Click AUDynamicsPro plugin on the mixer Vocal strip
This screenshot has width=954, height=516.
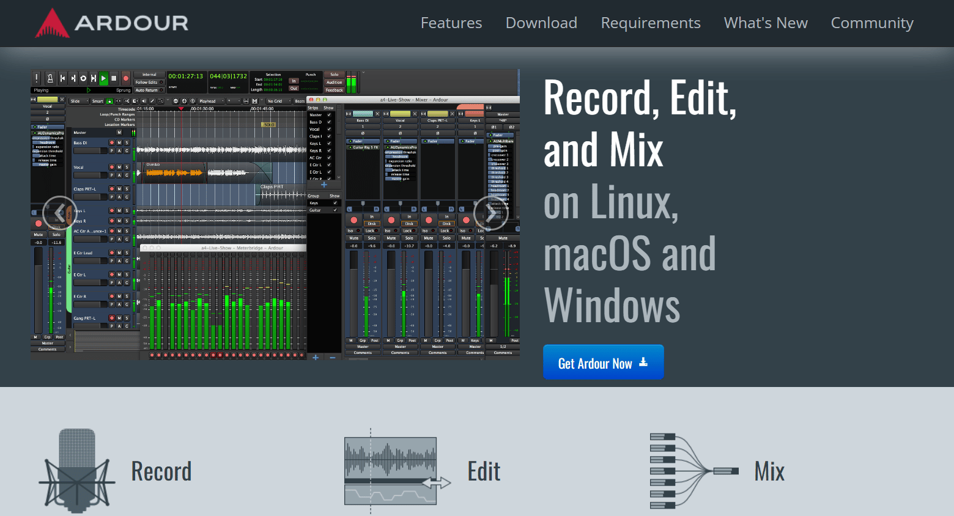point(401,147)
